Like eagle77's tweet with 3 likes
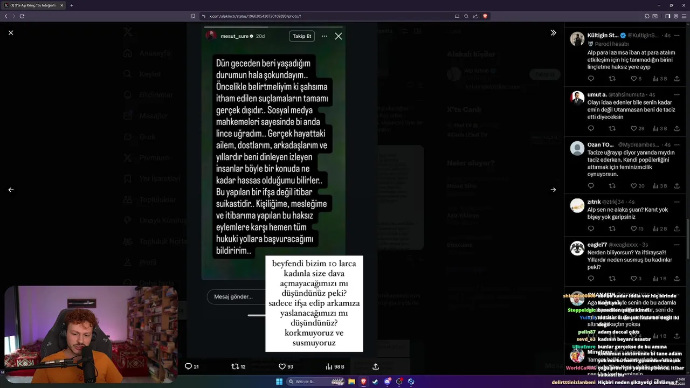Screen dimensions: 690x388 click(x=636, y=279)
